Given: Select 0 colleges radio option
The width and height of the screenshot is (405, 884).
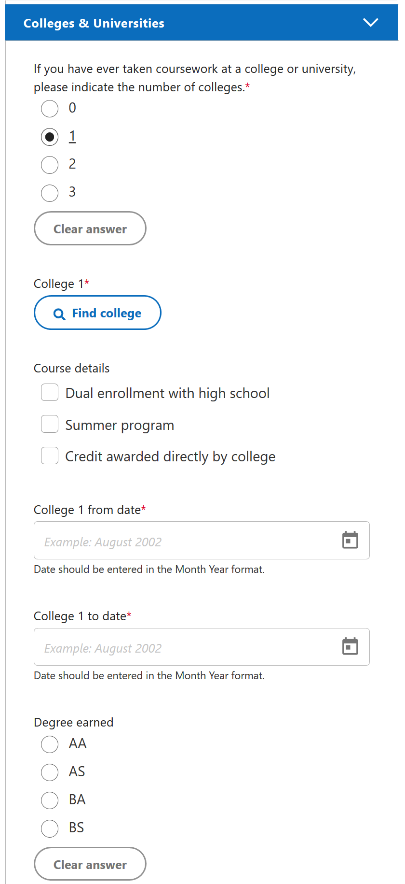Looking at the screenshot, I should 50,109.
